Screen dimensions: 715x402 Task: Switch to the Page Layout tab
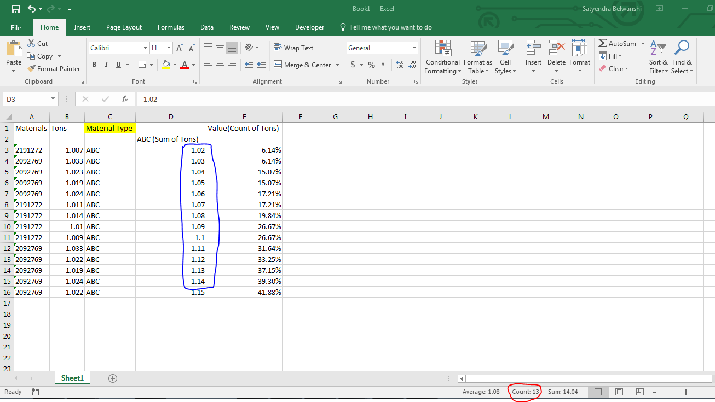coord(124,27)
